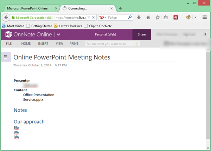Toggle the OneNote page navigation pane icon

point(6,57)
